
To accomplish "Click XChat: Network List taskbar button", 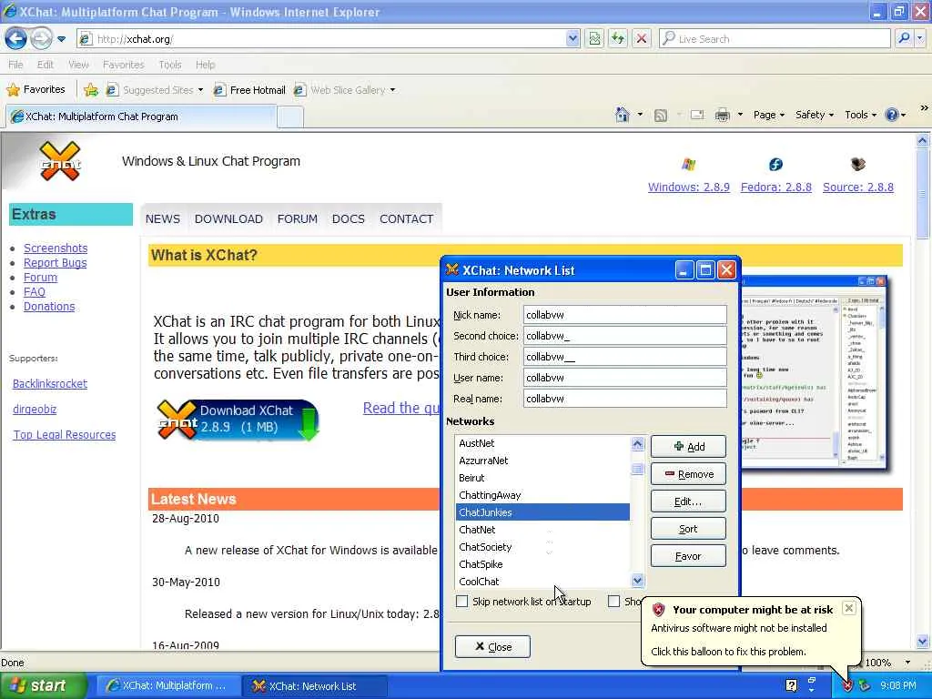I will (315, 686).
